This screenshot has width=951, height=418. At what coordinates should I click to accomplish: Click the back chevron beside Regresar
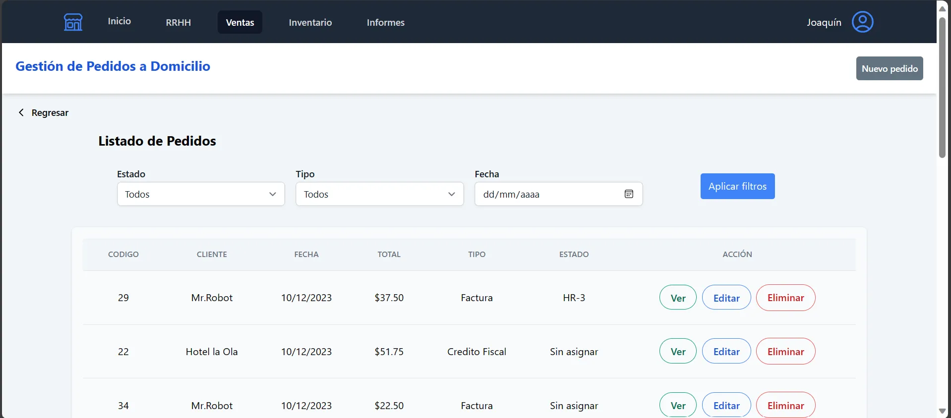(x=21, y=112)
